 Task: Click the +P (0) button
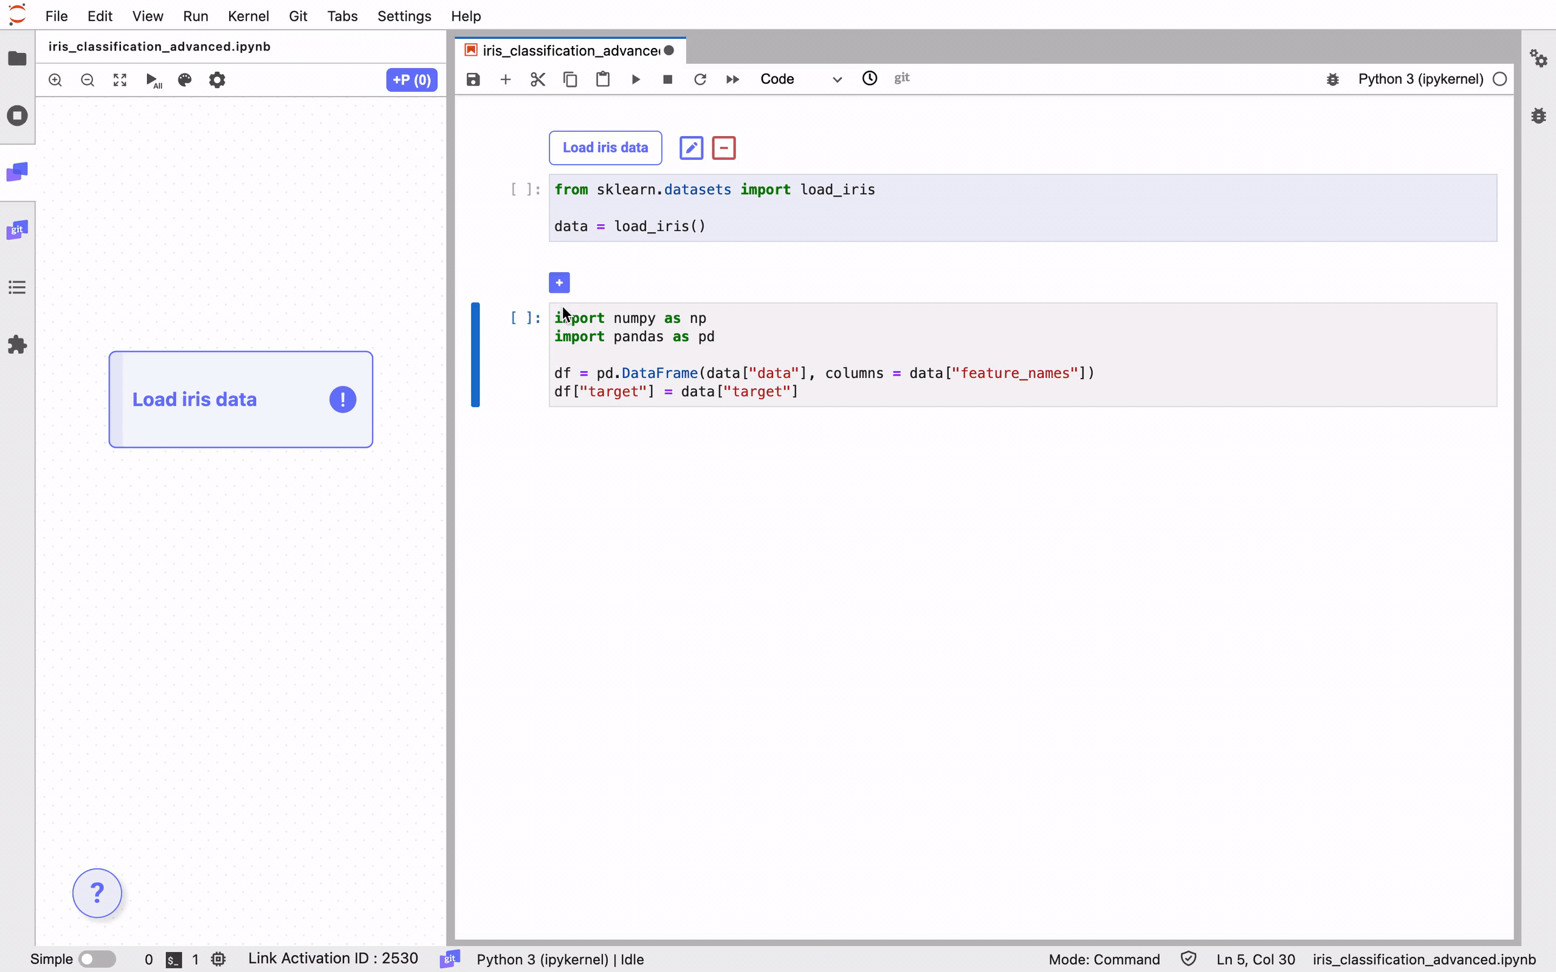point(411,80)
